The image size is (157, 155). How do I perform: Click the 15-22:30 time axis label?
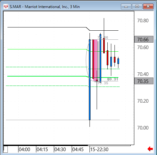click(99, 150)
